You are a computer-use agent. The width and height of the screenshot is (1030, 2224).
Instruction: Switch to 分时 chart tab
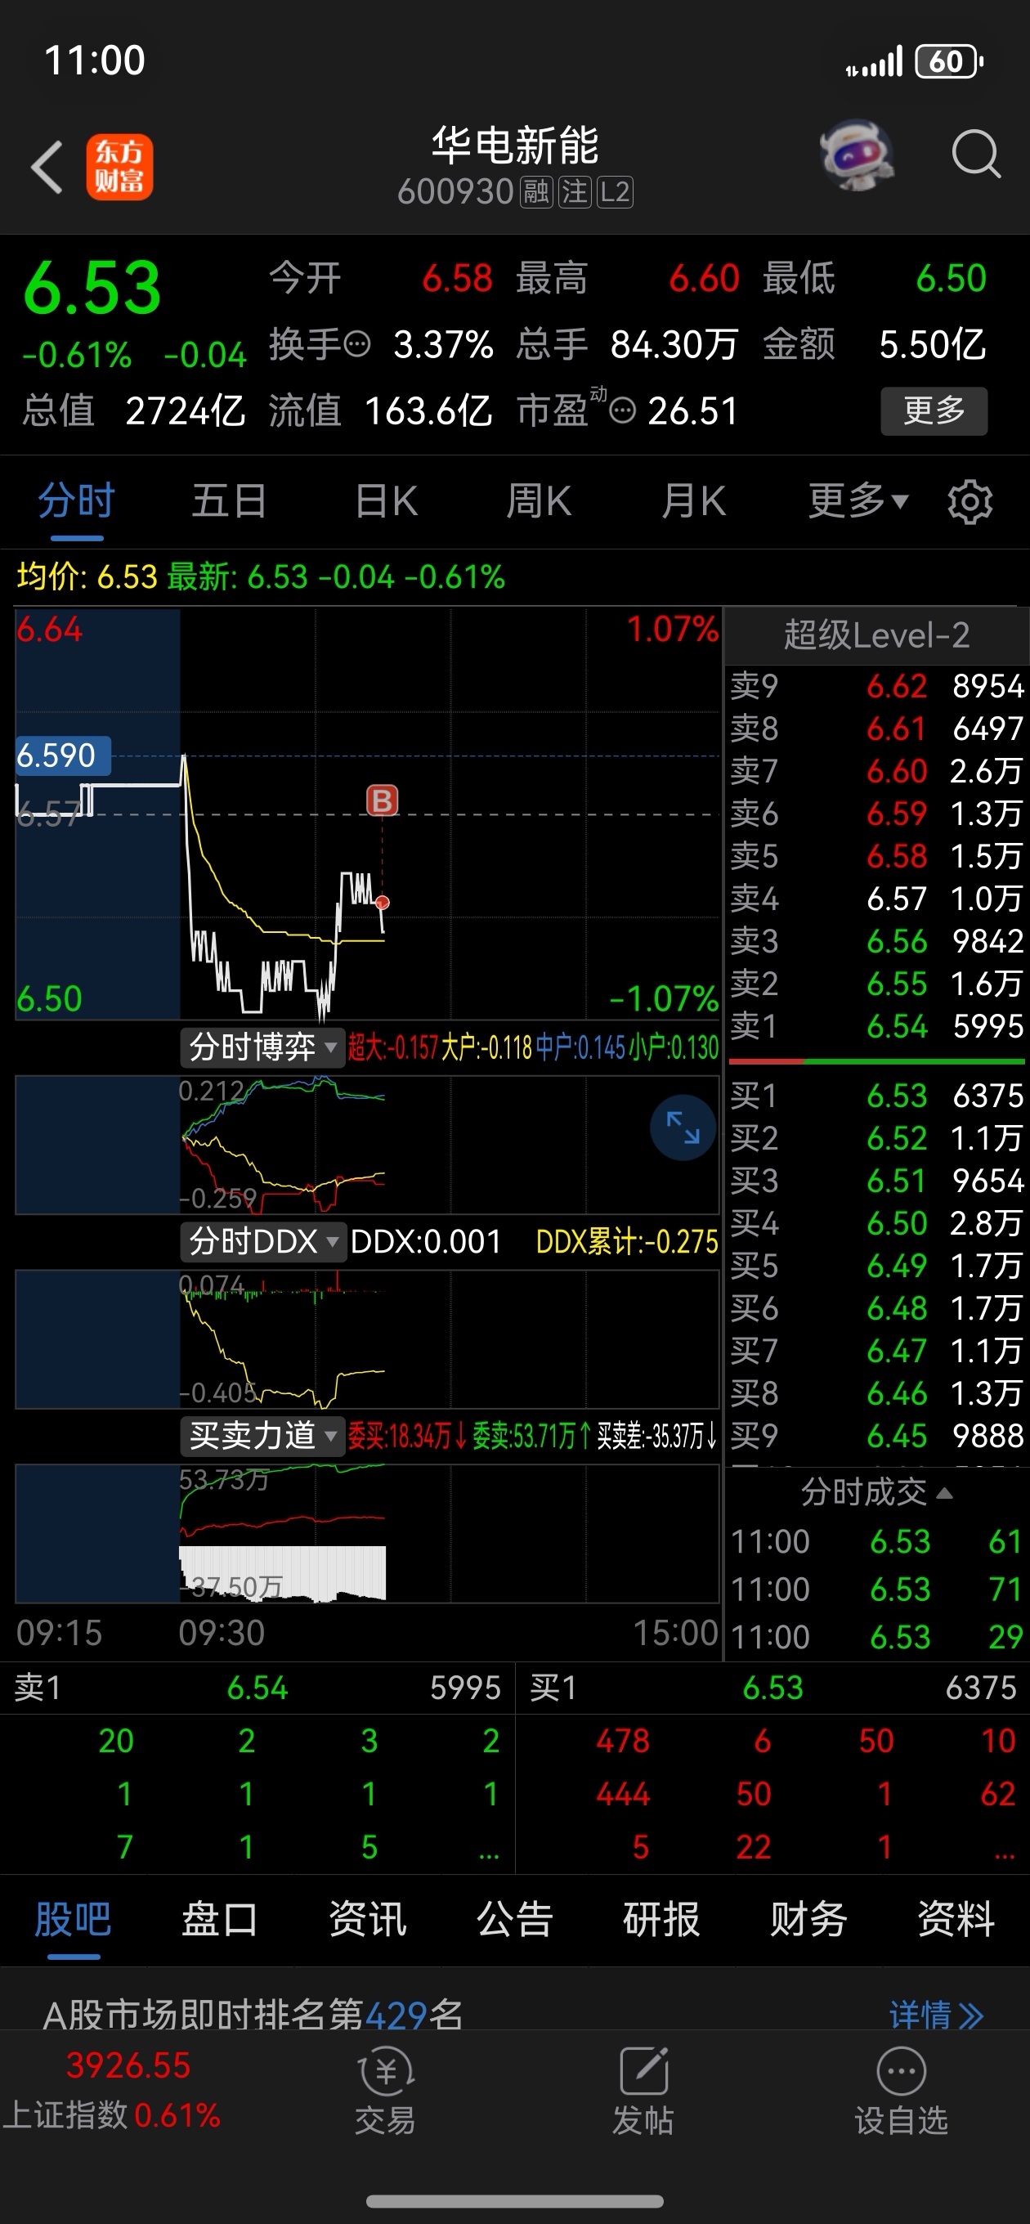click(x=76, y=500)
